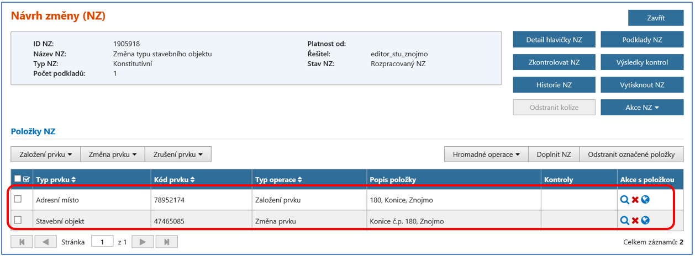Sort table by Typ prvku column
The image size is (695, 256).
(56, 179)
